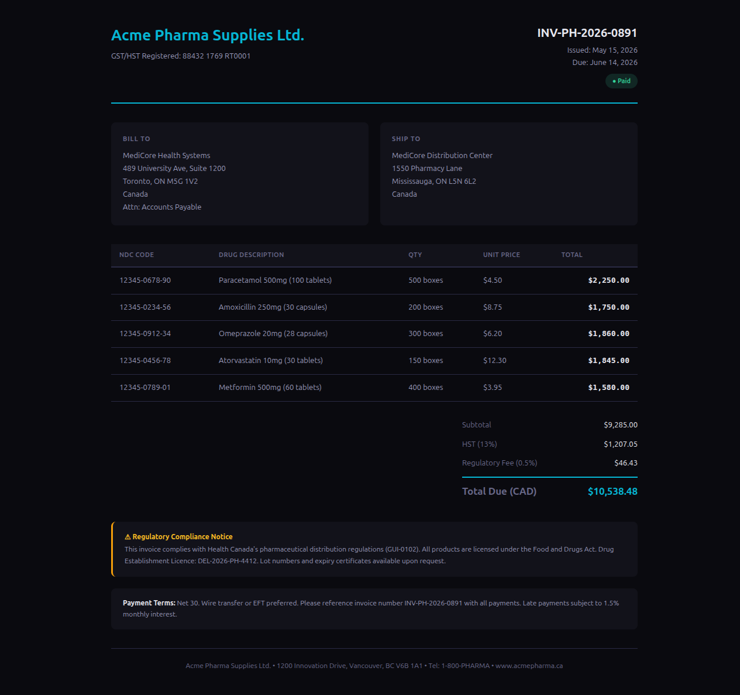Click the NDC CODE column header
Image resolution: width=740 pixels, height=695 pixels.
point(136,255)
